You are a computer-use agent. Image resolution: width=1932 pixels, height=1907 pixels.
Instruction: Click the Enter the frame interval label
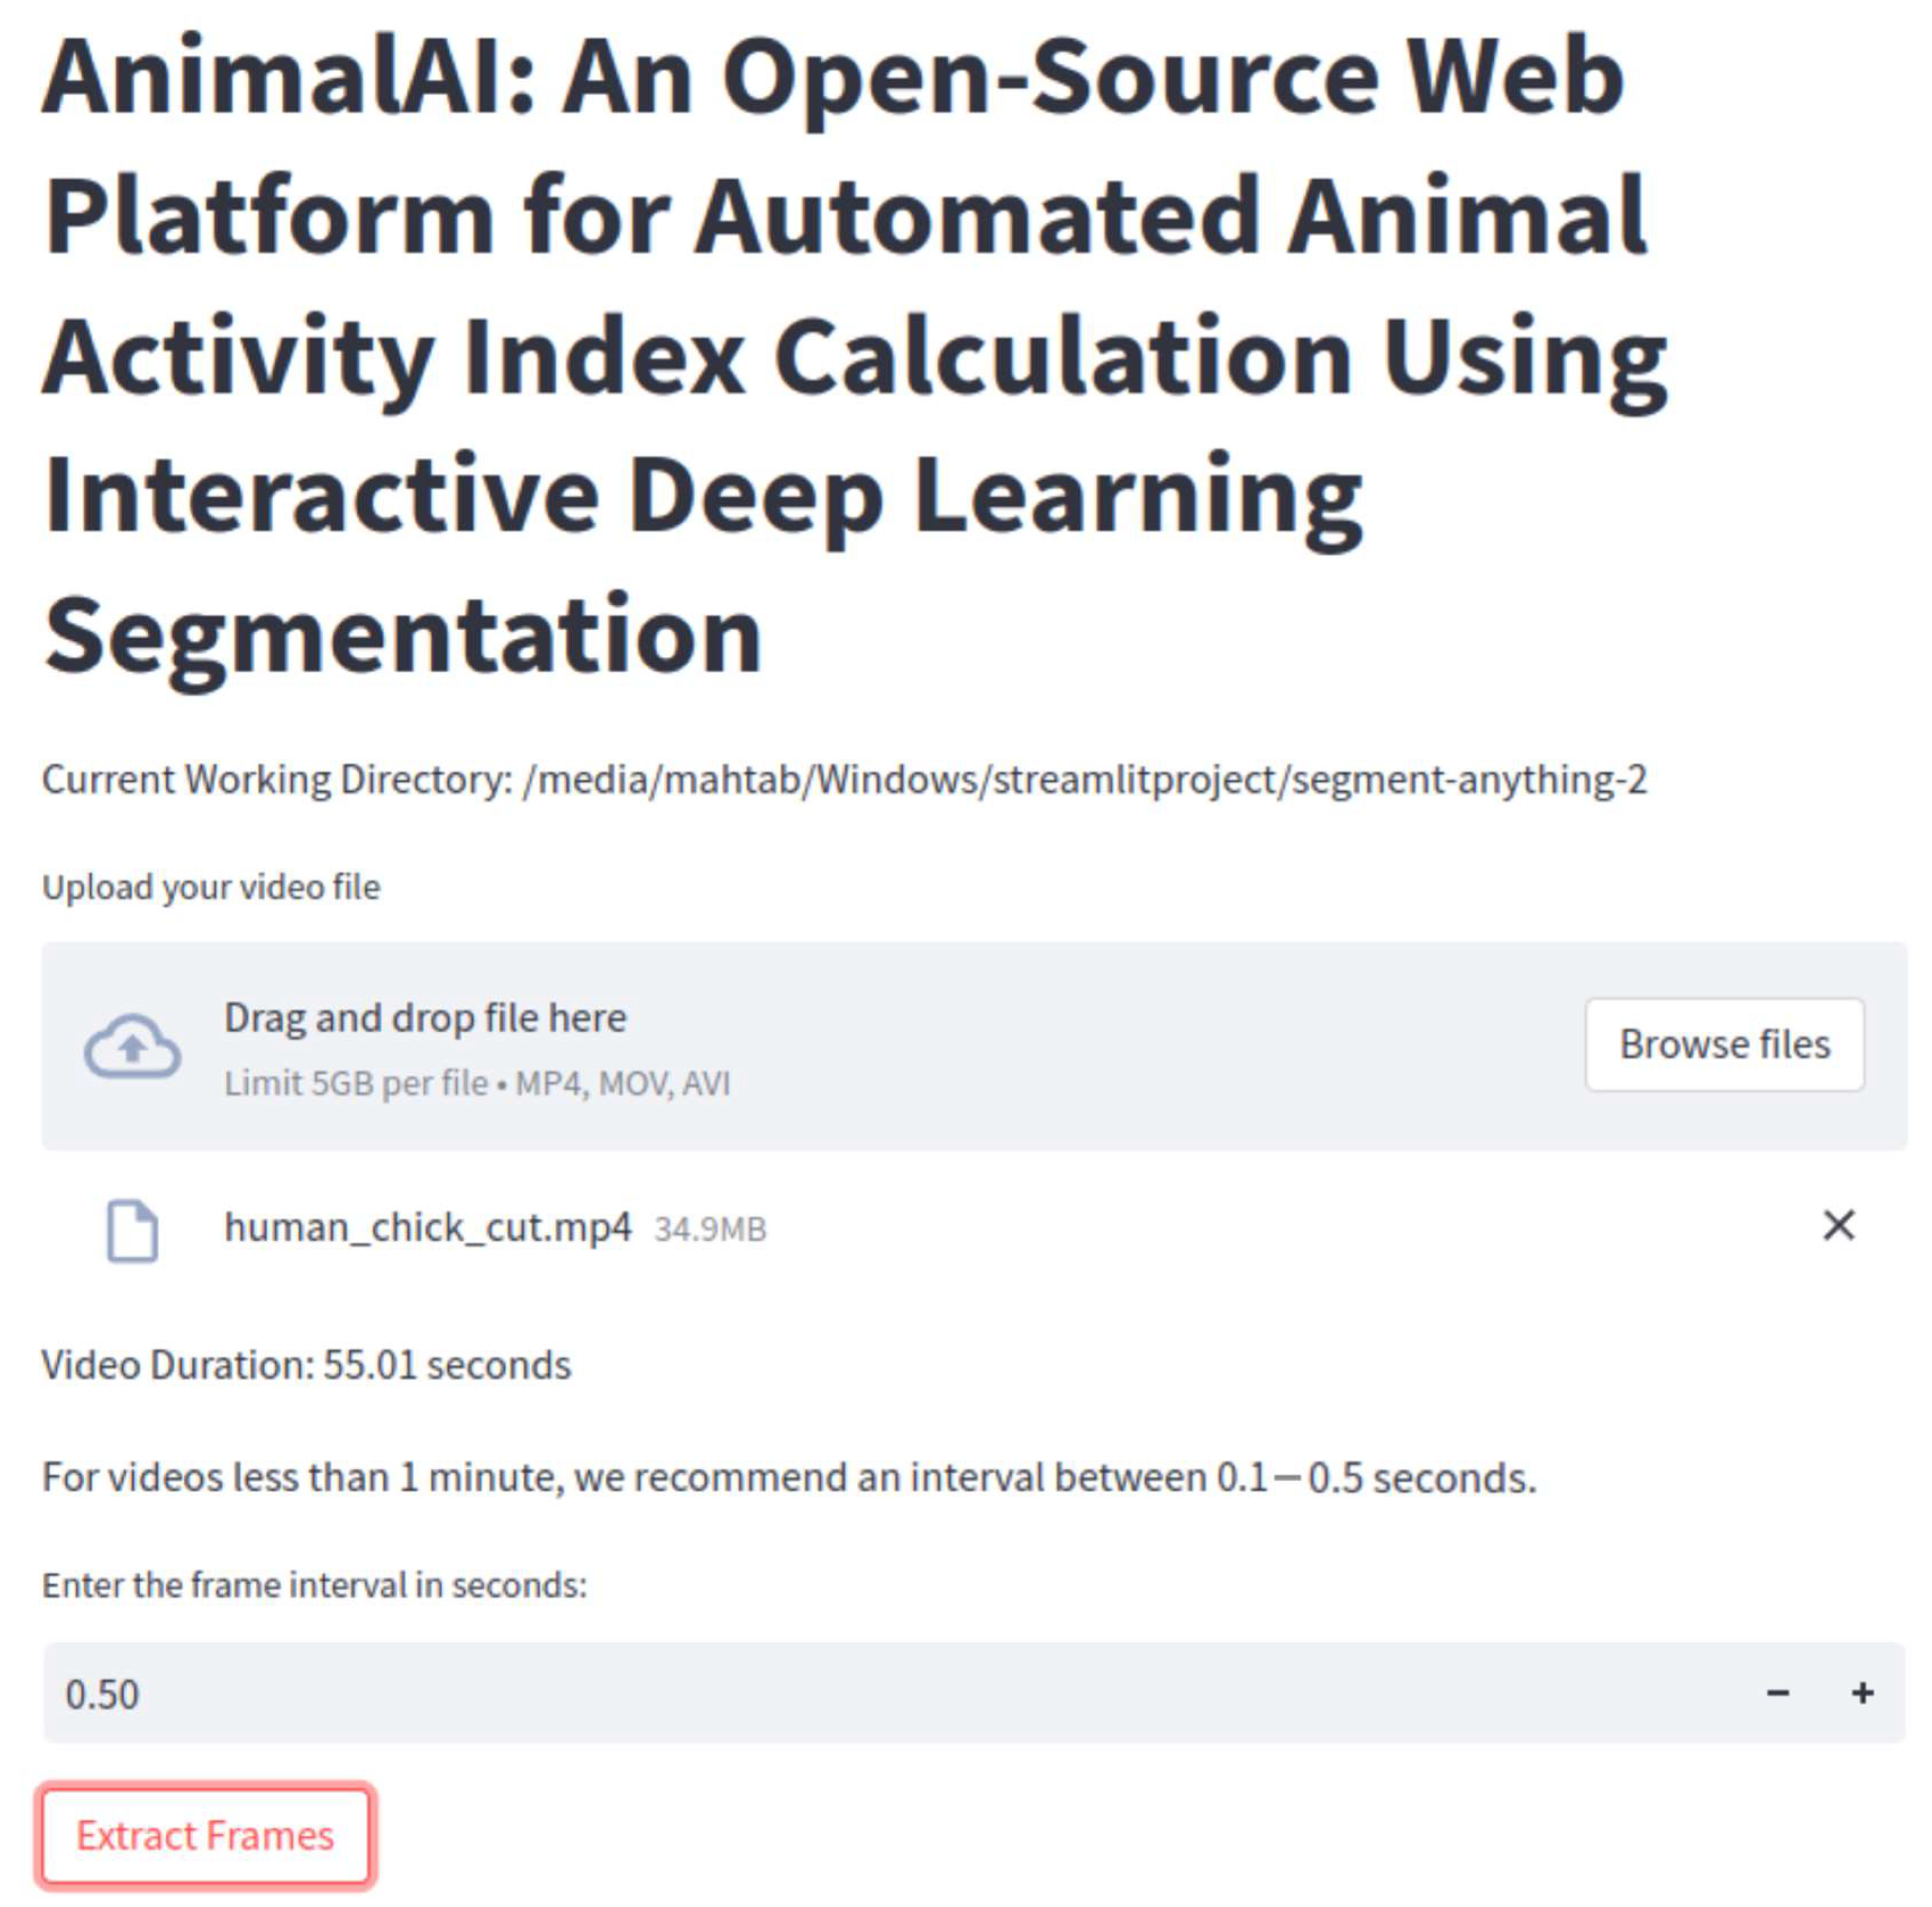coord(314,1583)
